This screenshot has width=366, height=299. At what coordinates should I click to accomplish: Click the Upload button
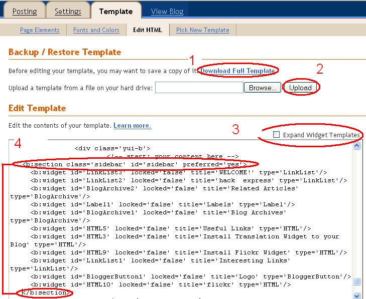301,88
